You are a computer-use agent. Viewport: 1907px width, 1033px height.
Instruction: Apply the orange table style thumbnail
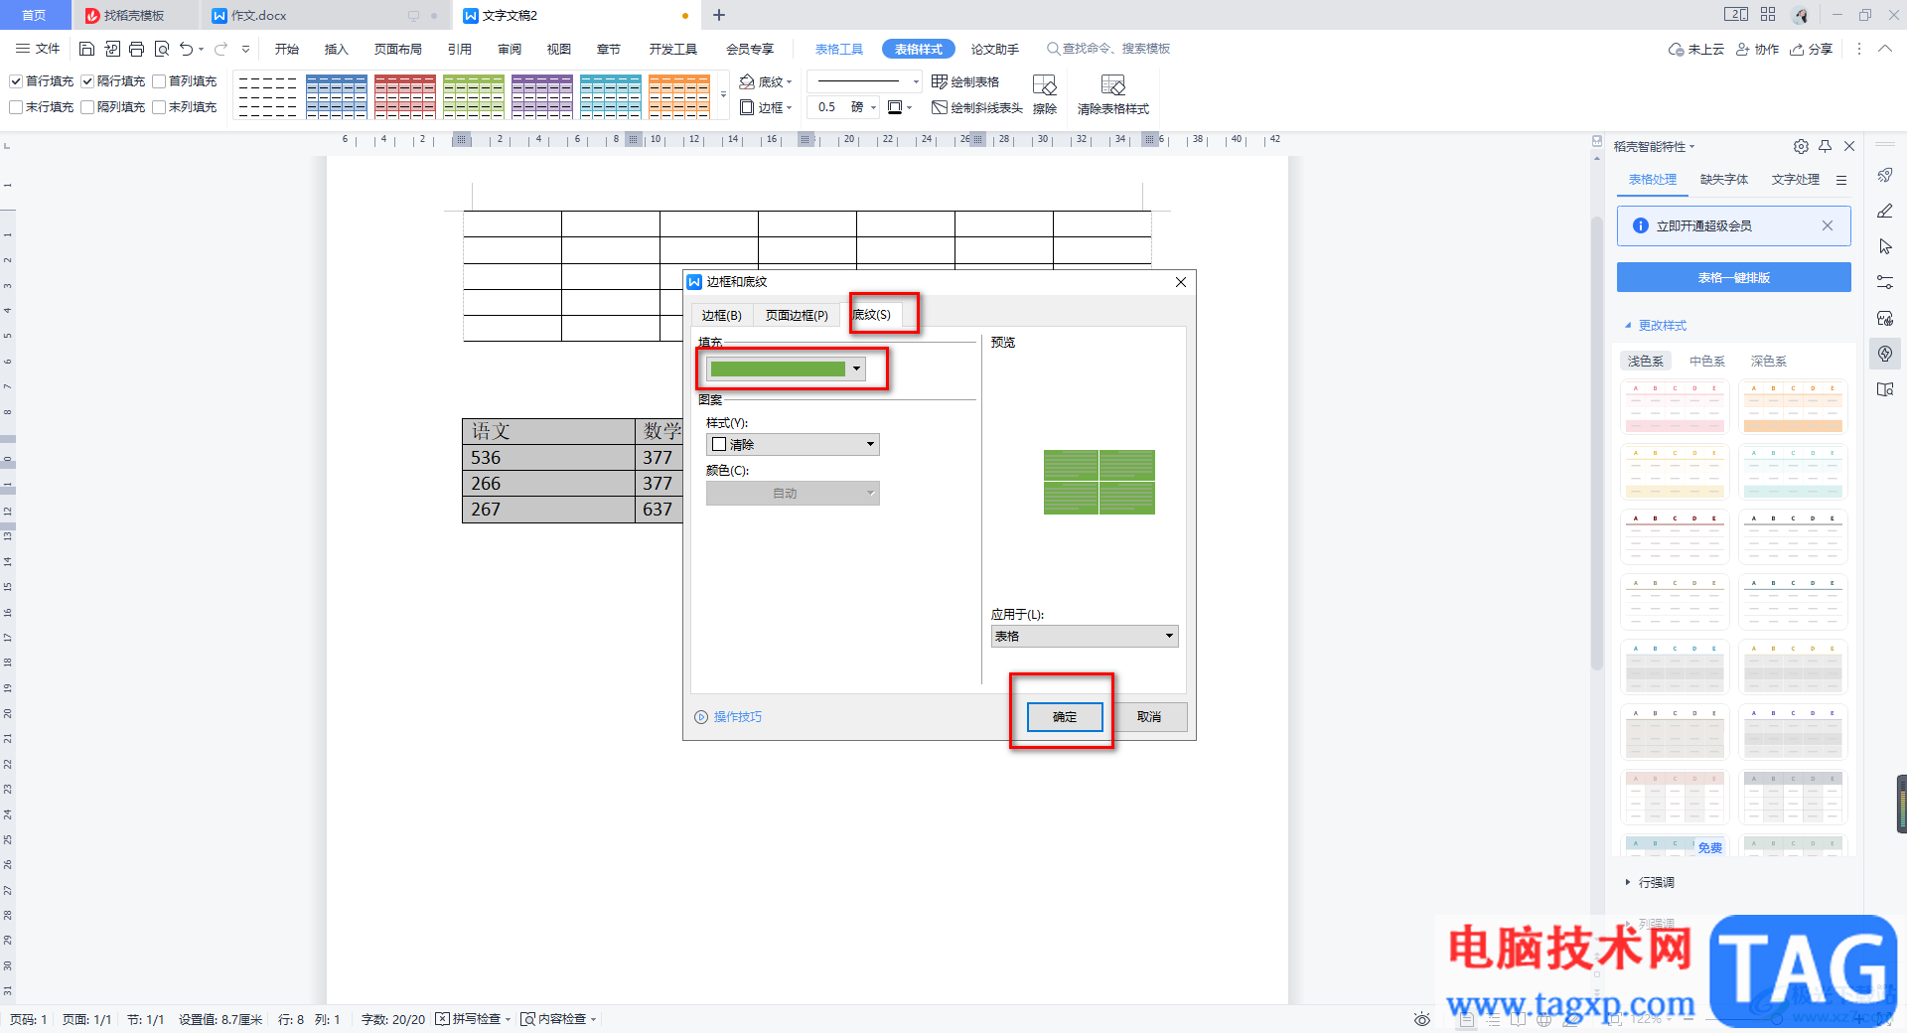(679, 96)
